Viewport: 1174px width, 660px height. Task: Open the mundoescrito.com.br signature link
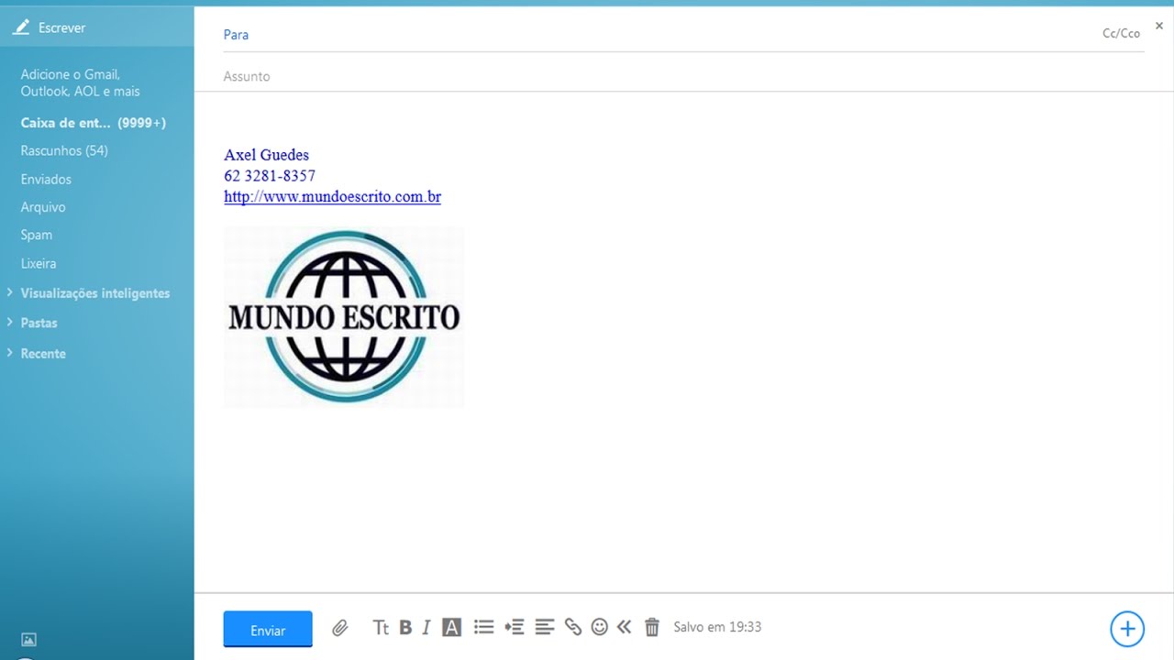[332, 197]
